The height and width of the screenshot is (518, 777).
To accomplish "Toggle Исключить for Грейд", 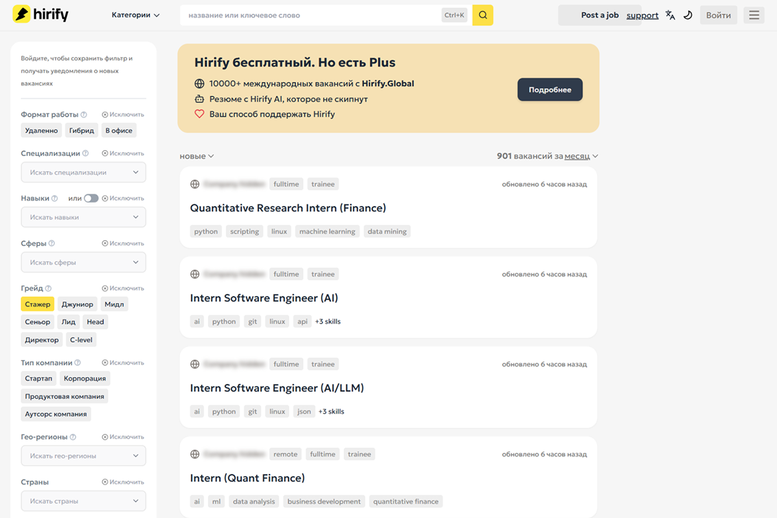I will point(123,288).
